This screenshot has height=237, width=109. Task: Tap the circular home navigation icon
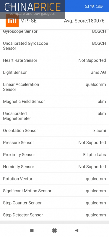54,230
